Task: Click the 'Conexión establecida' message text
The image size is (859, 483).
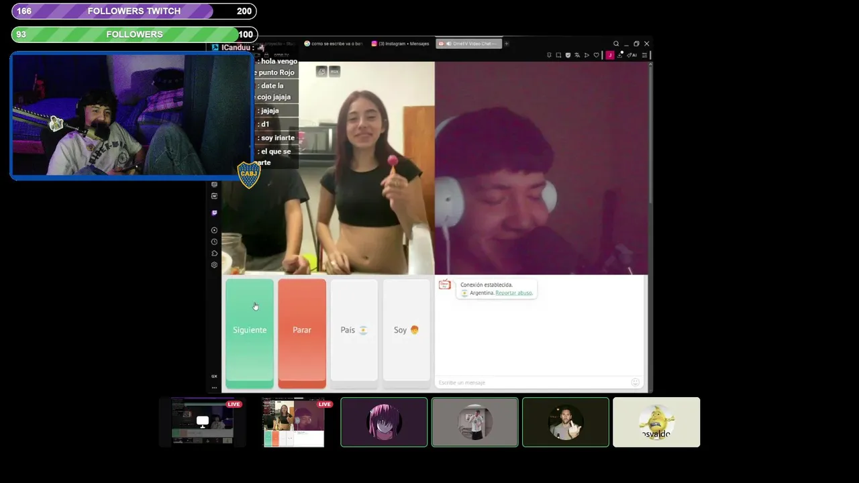Action: [x=487, y=285]
